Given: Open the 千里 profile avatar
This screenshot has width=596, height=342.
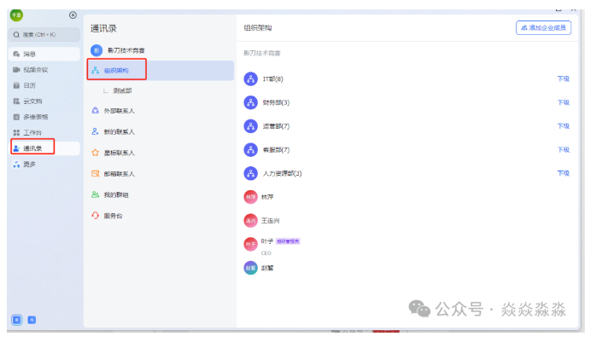Looking at the screenshot, I should 16,14.
